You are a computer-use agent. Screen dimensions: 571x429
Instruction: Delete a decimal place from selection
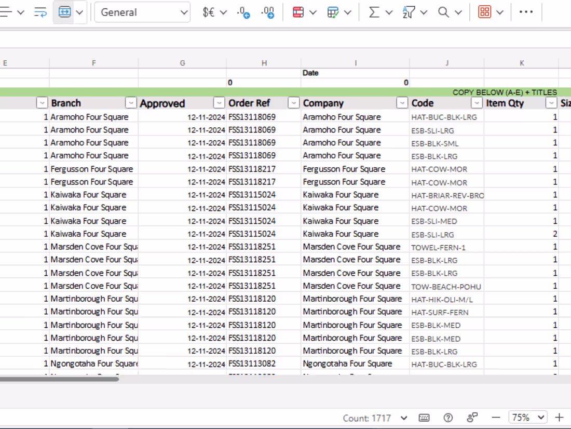point(268,12)
